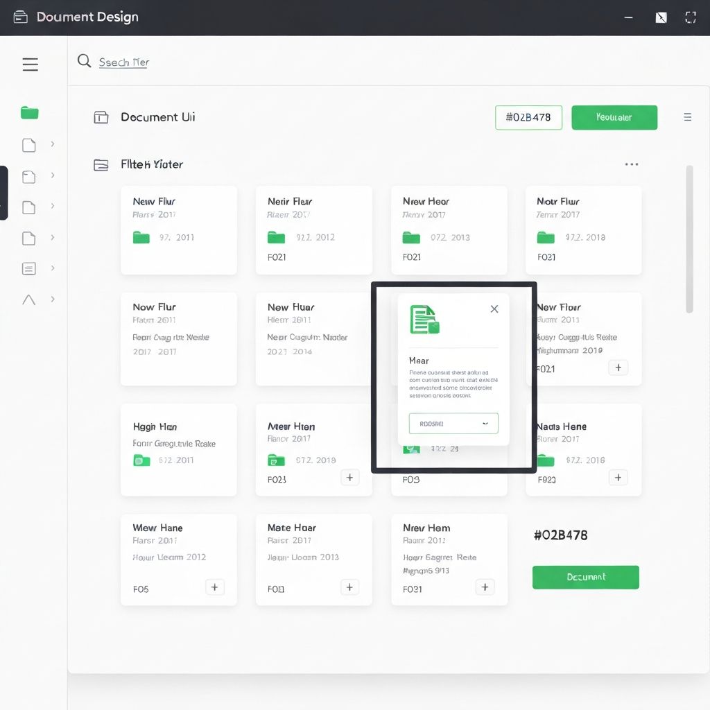The image size is (710, 710).
Task: Expand the first document item chevron in sidebar
Action: pos(53,144)
